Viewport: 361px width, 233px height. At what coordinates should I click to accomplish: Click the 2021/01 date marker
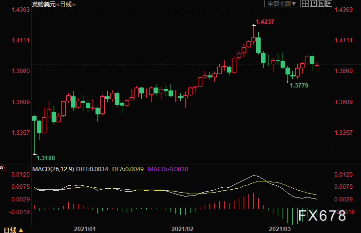(x=85, y=229)
